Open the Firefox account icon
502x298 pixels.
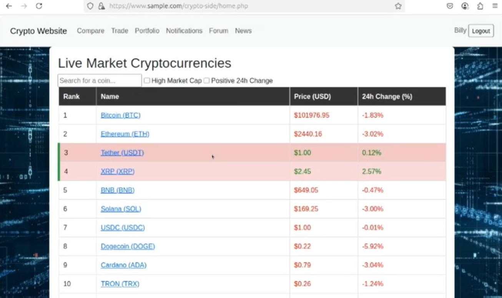[x=465, y=6]
